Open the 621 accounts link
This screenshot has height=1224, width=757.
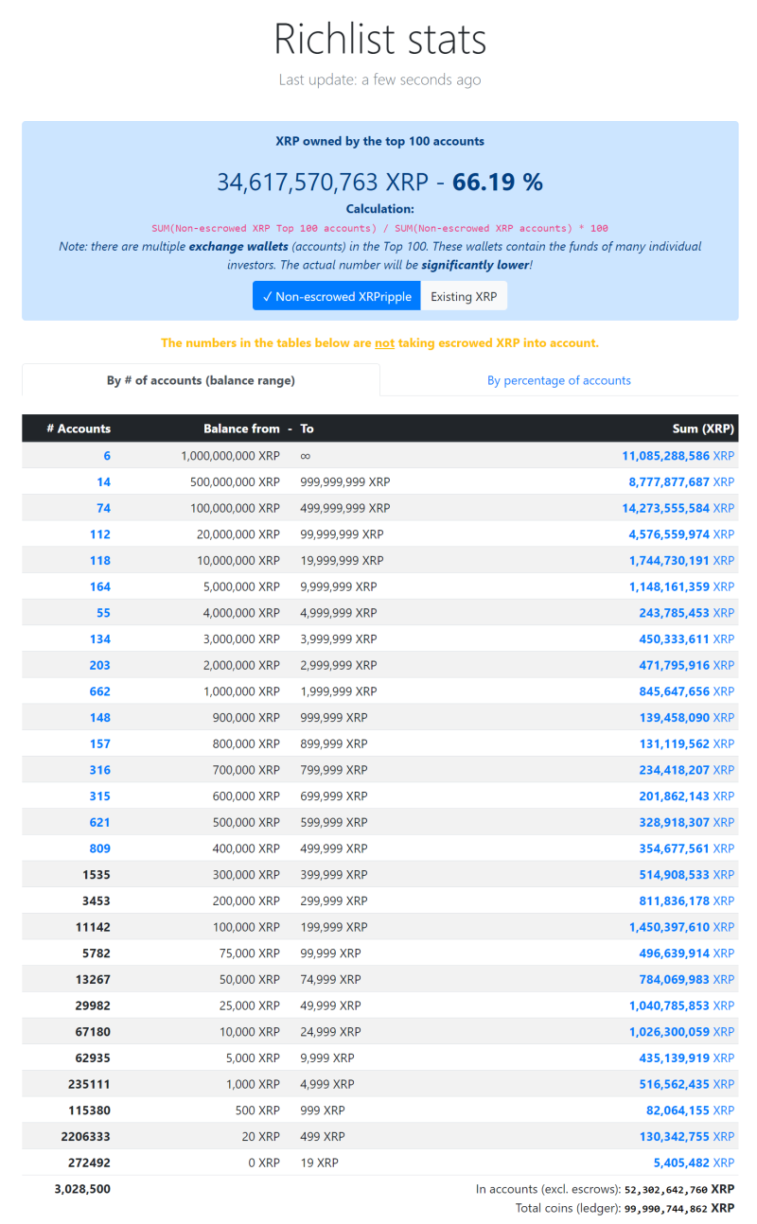tap(100, 822)
